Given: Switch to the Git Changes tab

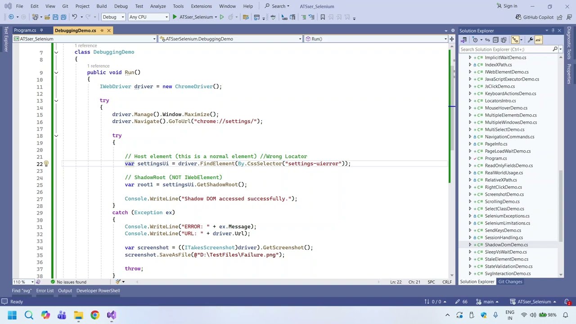Looking at the screenshot, I should point(510,282).
